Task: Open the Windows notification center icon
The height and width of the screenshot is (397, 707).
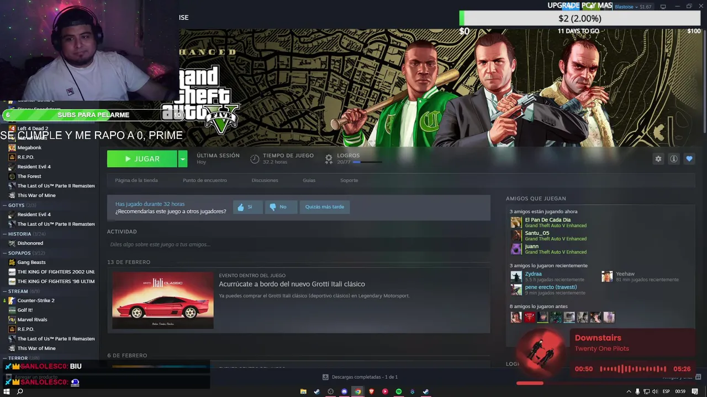Action: pyautogui.click(x=695, y=391)
